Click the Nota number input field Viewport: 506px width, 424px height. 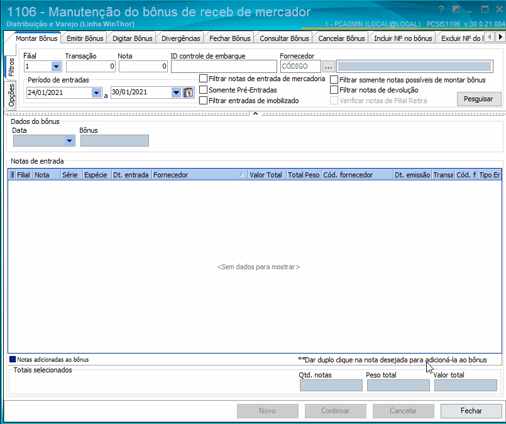click(143, 67)
